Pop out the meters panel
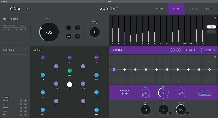Screen dimensions: 218x118 pyautogui.click(x=215, y=18)
